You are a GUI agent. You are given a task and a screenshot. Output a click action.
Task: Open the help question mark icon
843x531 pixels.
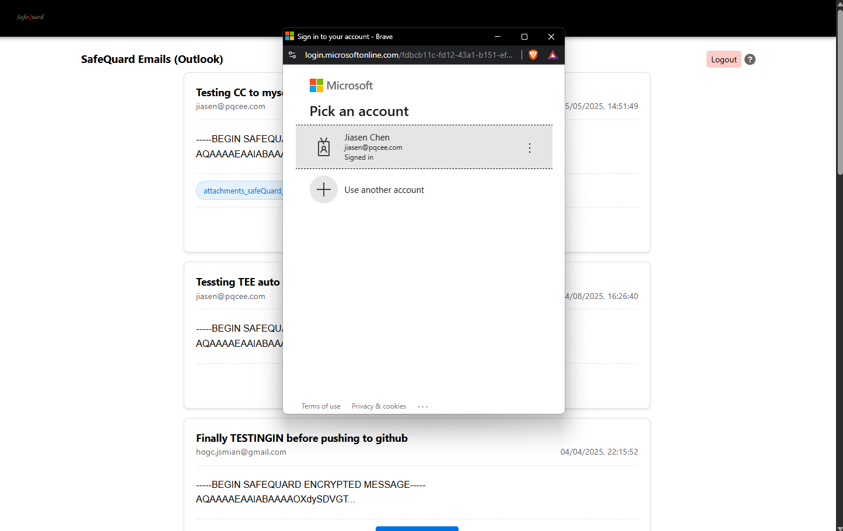(750, 59)
